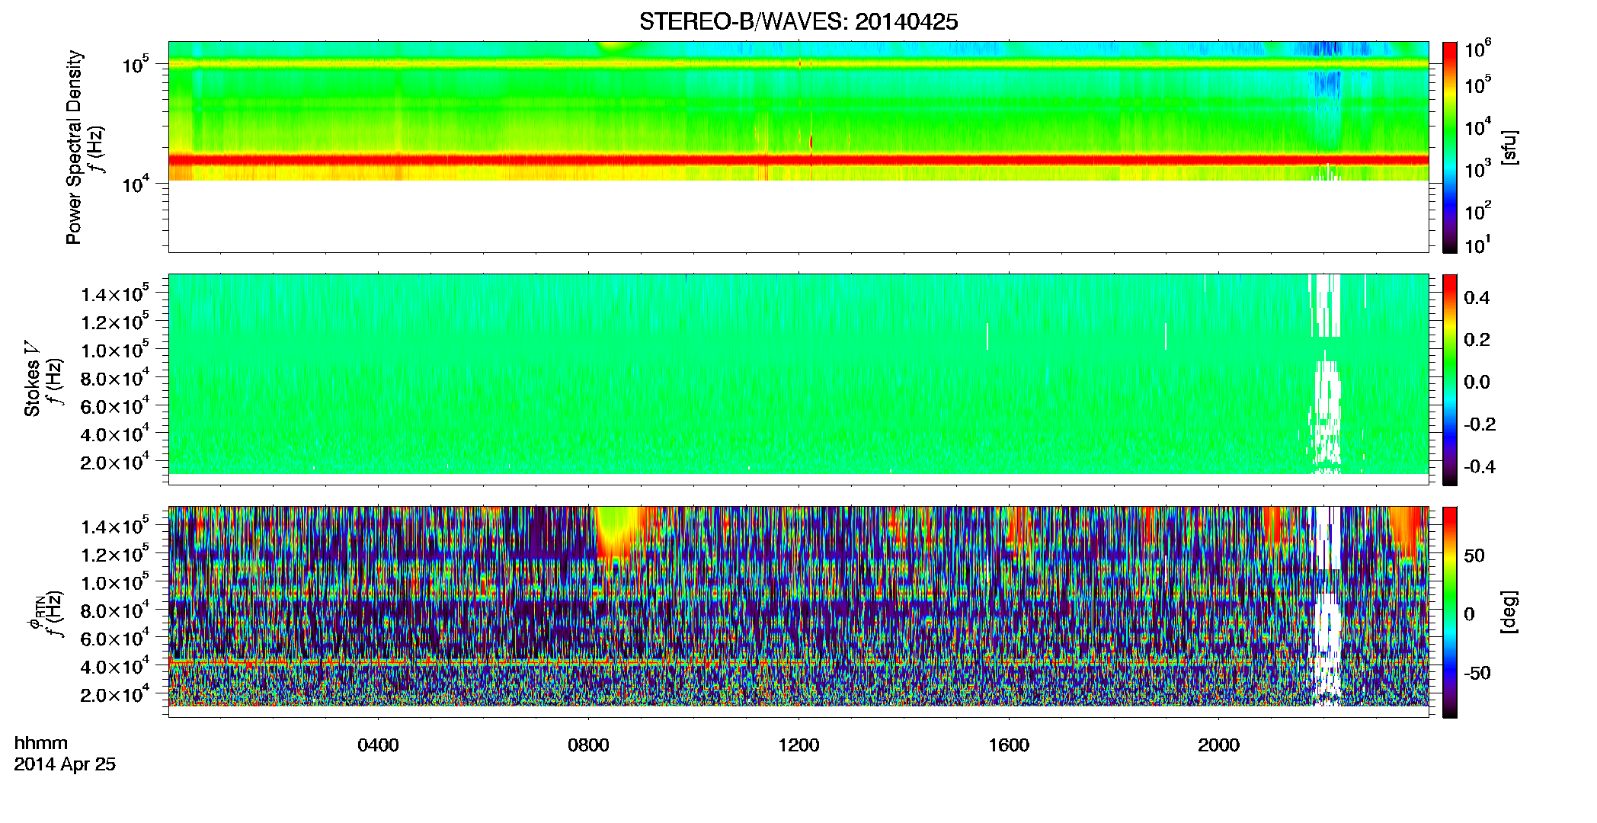Select the 0800 time tick label
This screenshot has width=1597, height=823.
(588, 745)
